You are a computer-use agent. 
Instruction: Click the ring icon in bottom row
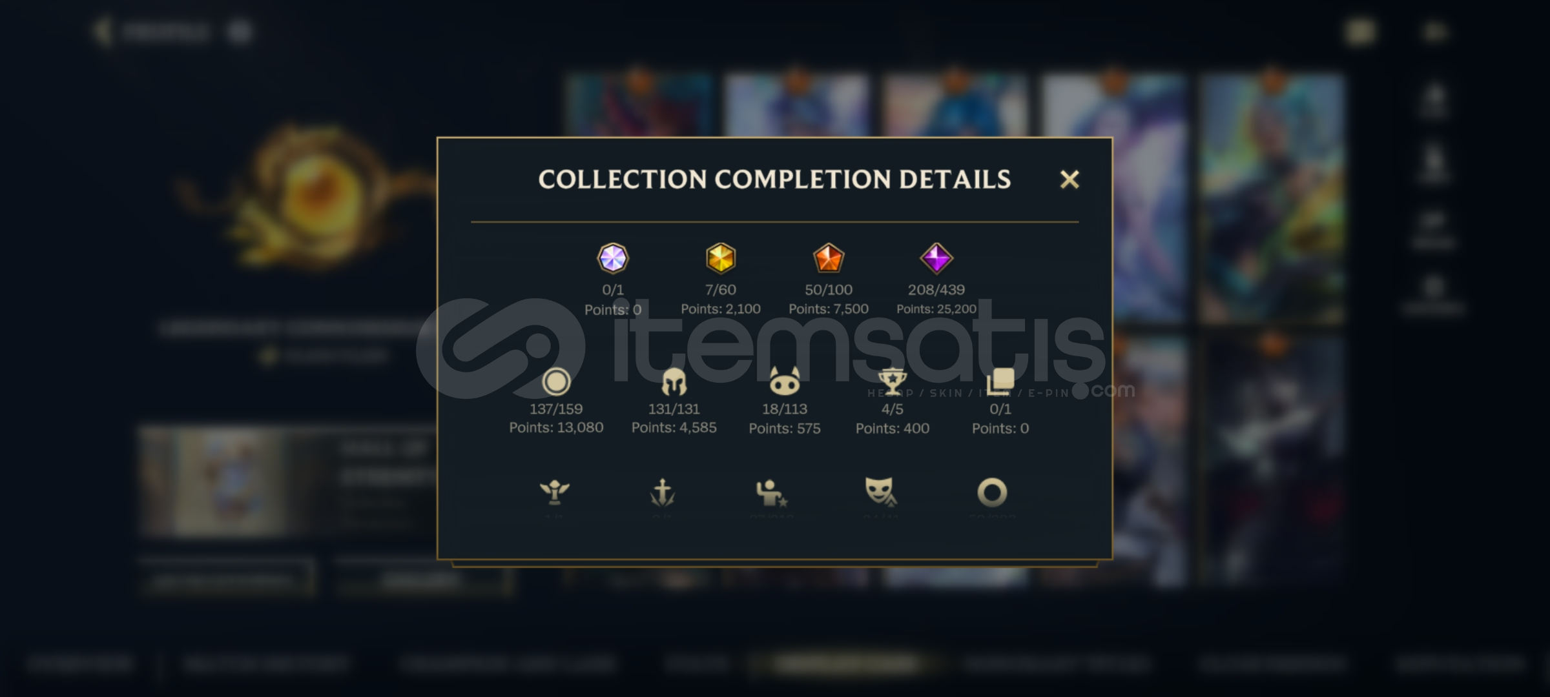pyautogui.click(x=993, y=492)
